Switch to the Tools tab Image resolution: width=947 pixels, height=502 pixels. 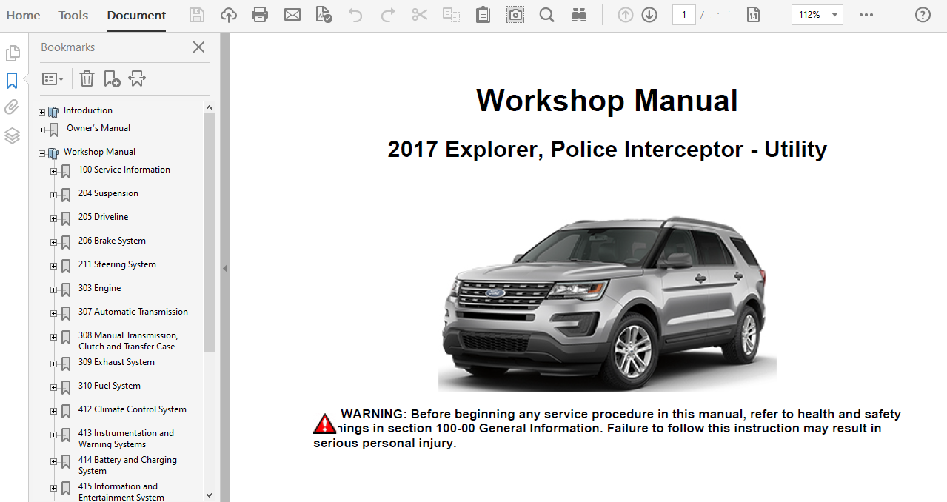coord(73,15)
